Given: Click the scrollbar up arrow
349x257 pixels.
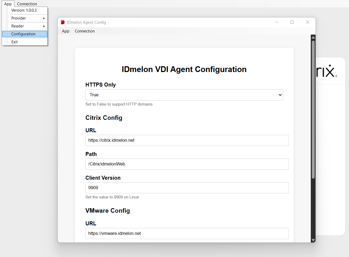Looking at the screenshot, I should click(x=313, y=37).
